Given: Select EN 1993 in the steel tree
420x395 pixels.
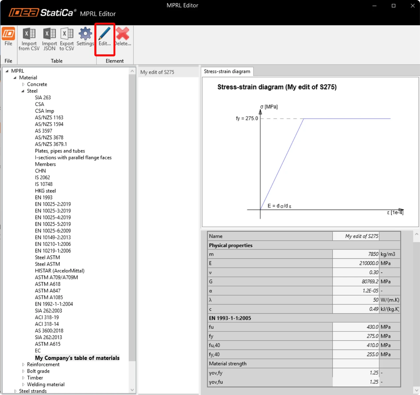Looking at the screenshot, I should click(x=44, y=197).
